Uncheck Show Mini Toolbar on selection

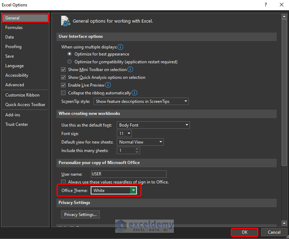pyautogui.click(x=64, y=69)
